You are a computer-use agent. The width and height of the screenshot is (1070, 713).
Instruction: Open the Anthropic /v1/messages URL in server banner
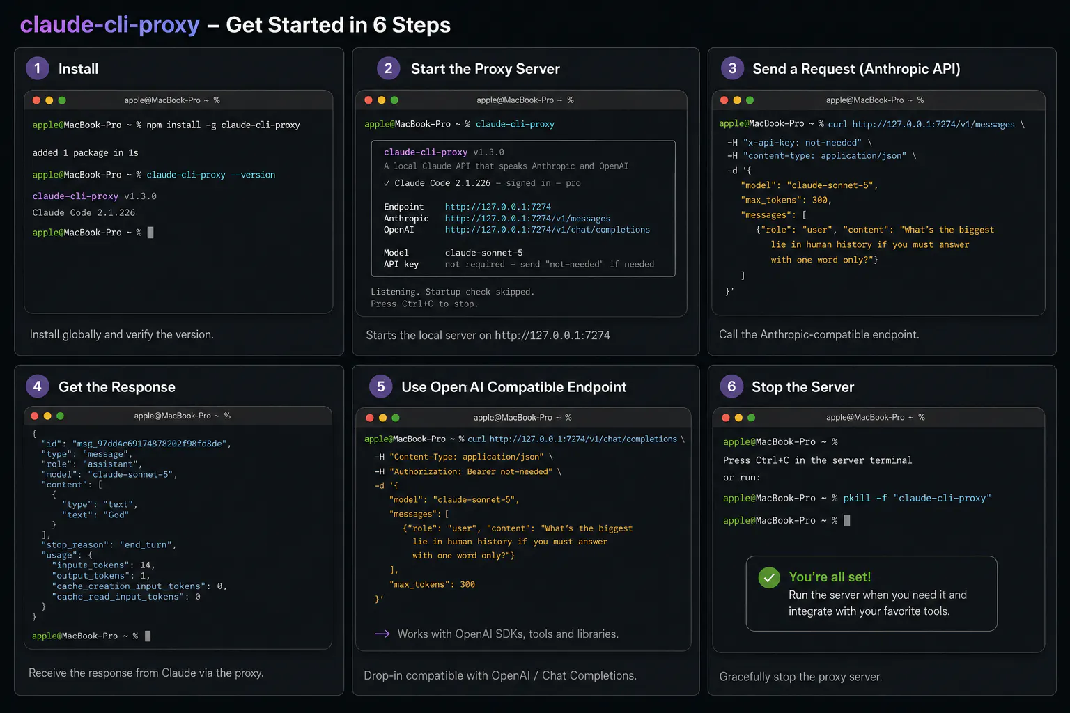tap(527, 219)
